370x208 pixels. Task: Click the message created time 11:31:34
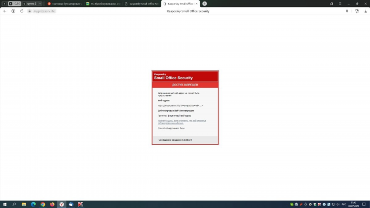click(175, 140)
